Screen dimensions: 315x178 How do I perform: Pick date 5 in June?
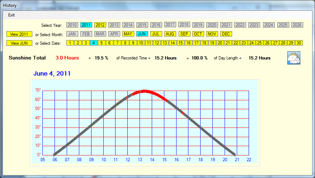[102, 43]
